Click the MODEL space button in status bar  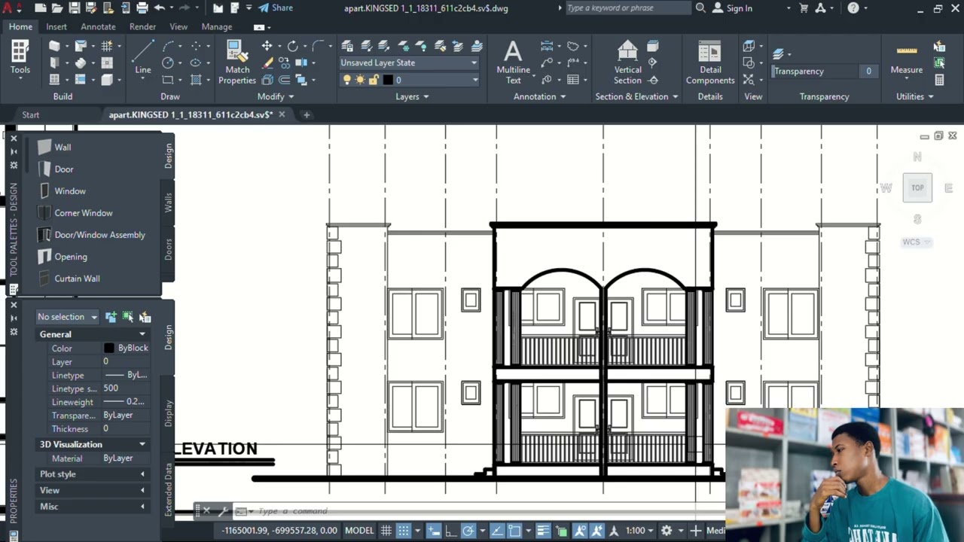[359, 531]
